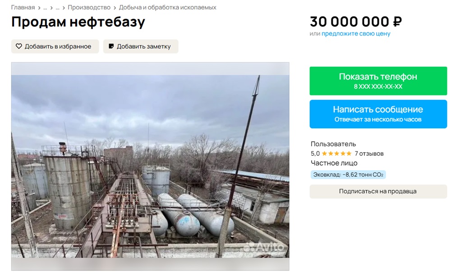Click the 30 000 000 ₽ price
451x276 pixels.
click(x=355, y=21)
